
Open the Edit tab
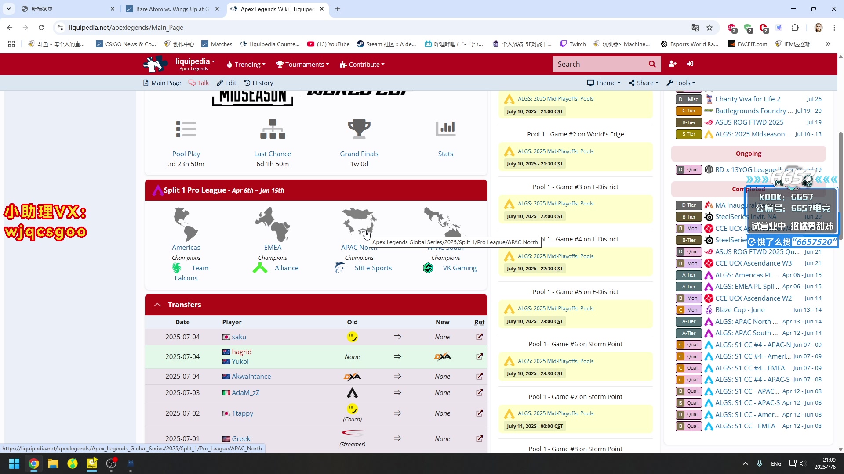226,83
